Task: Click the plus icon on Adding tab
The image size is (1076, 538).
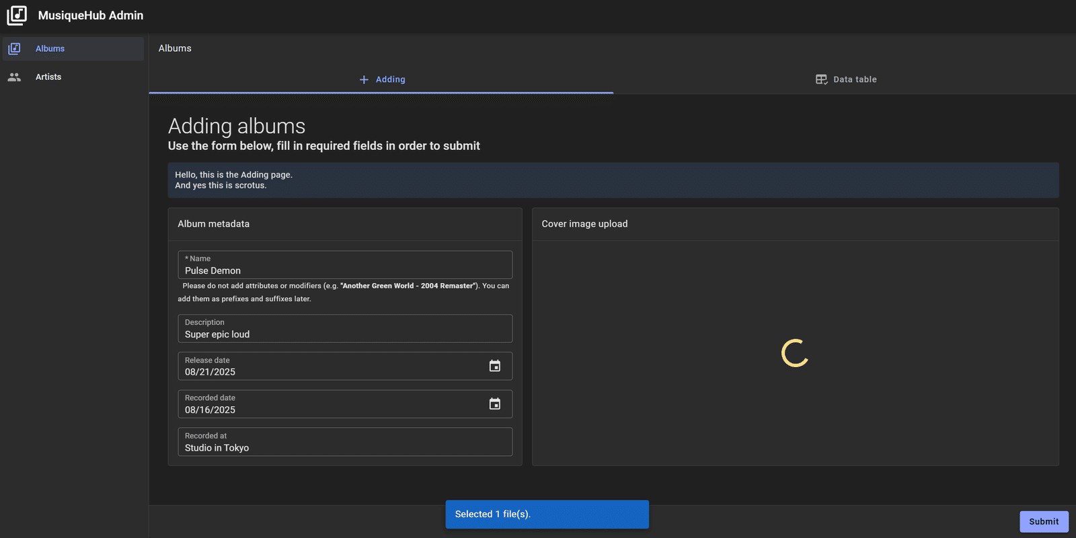Action: [364, 79]
